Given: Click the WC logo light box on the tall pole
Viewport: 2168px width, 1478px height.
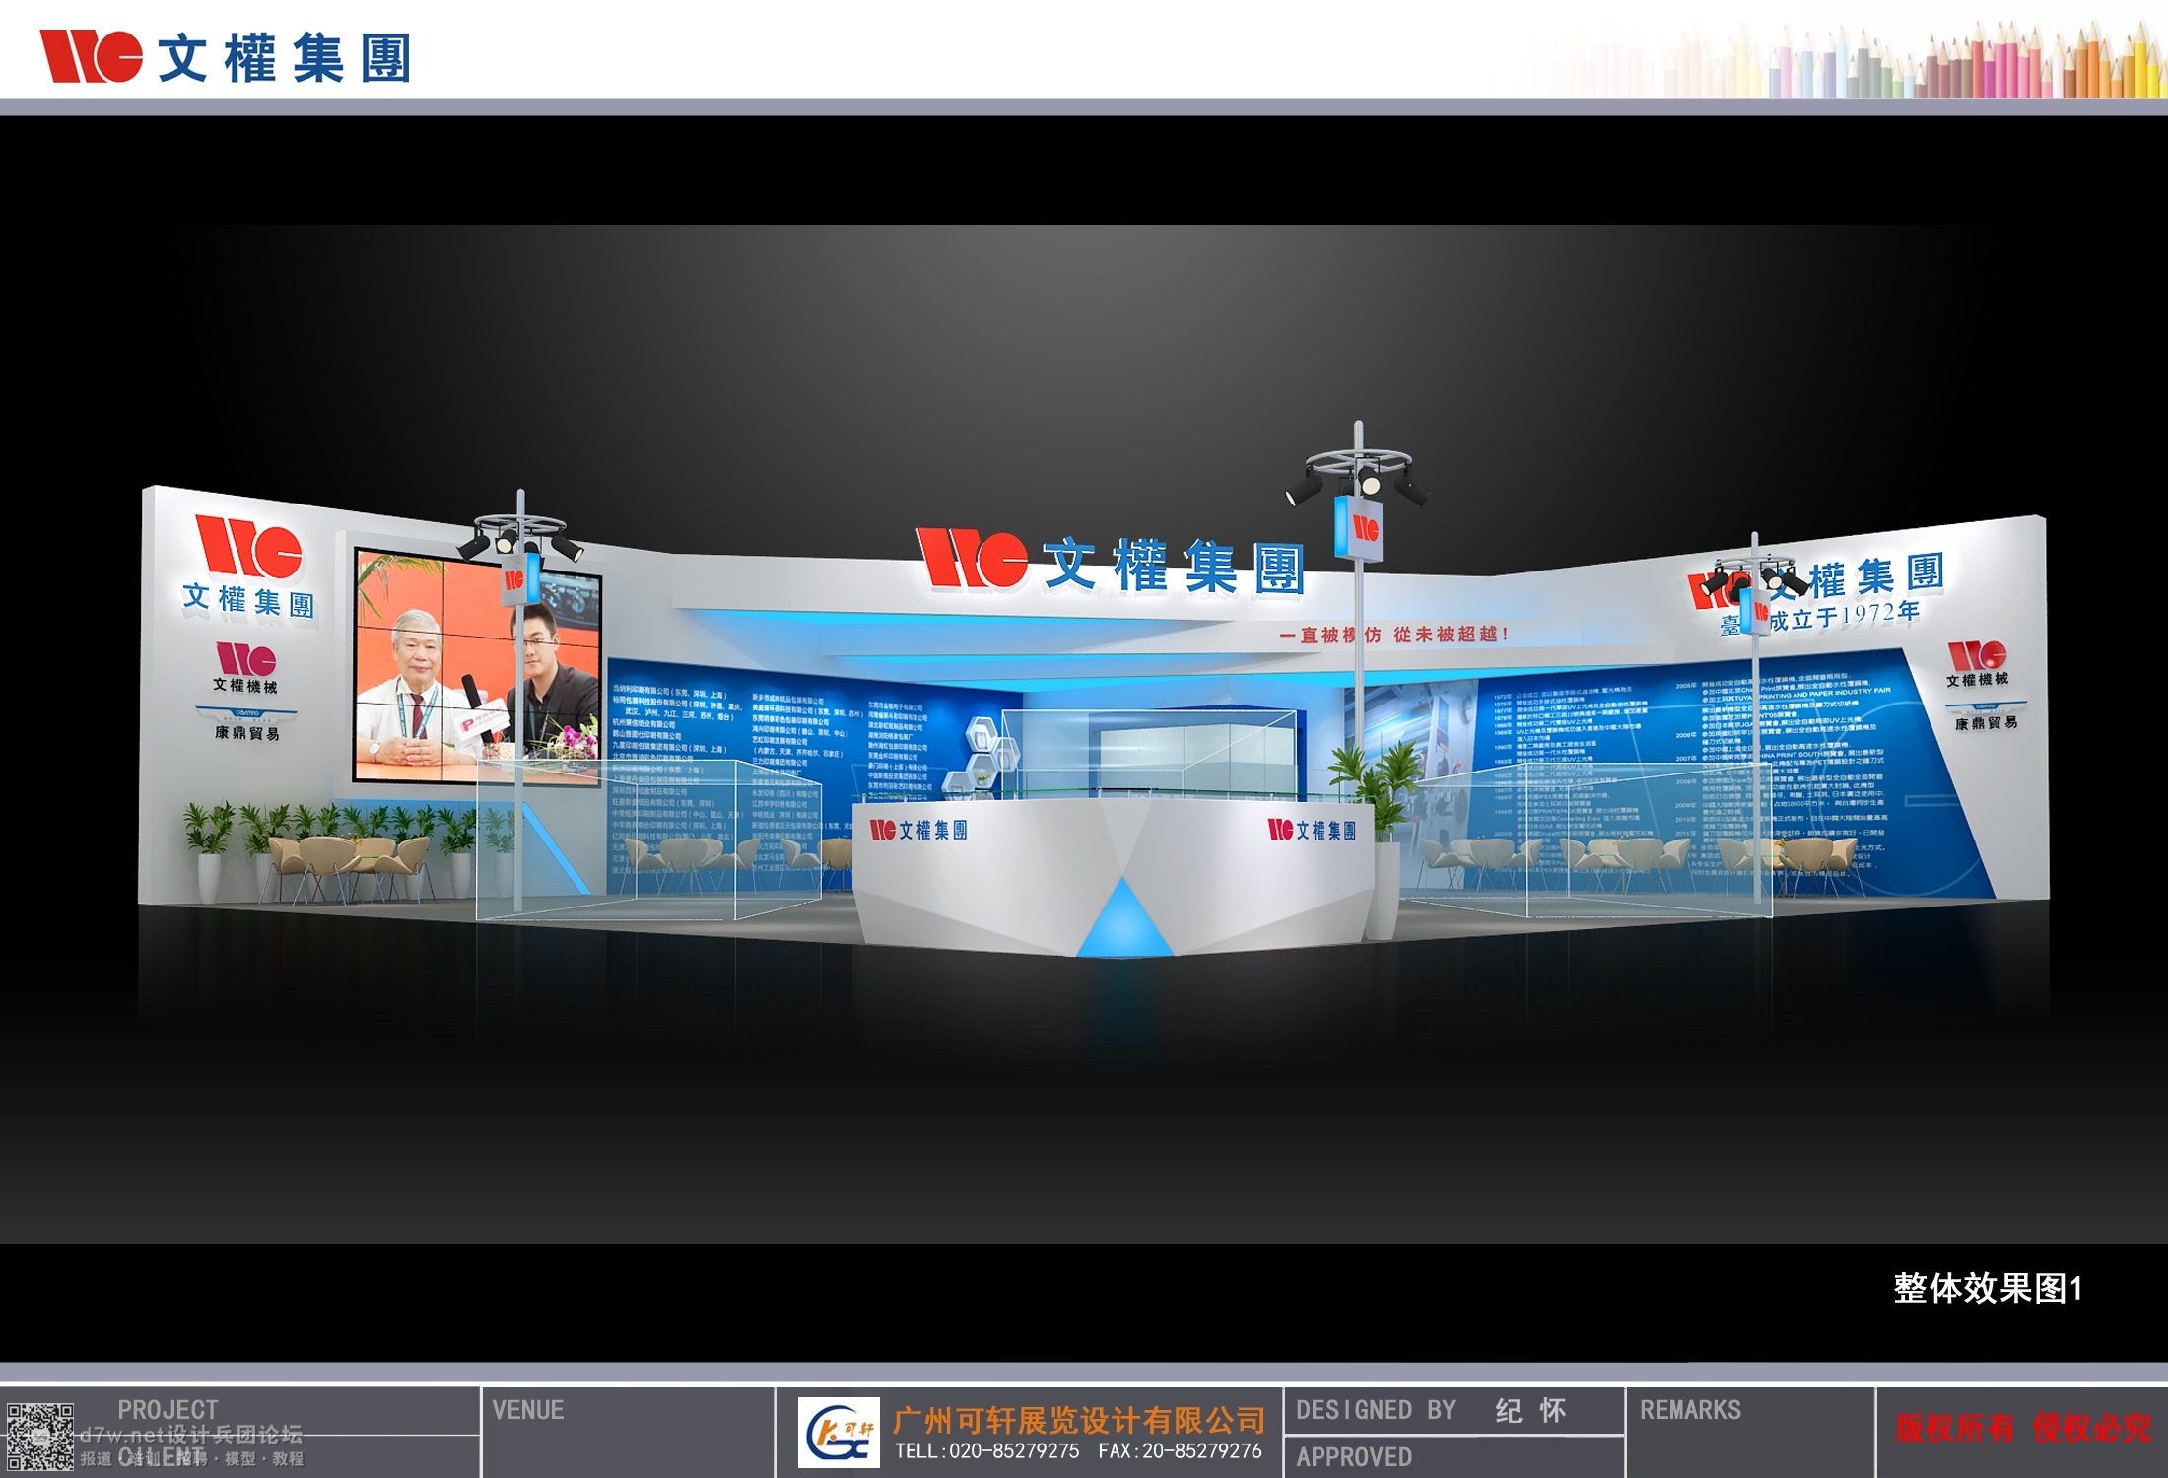Looking at the screenshot, I should 1359,529.
